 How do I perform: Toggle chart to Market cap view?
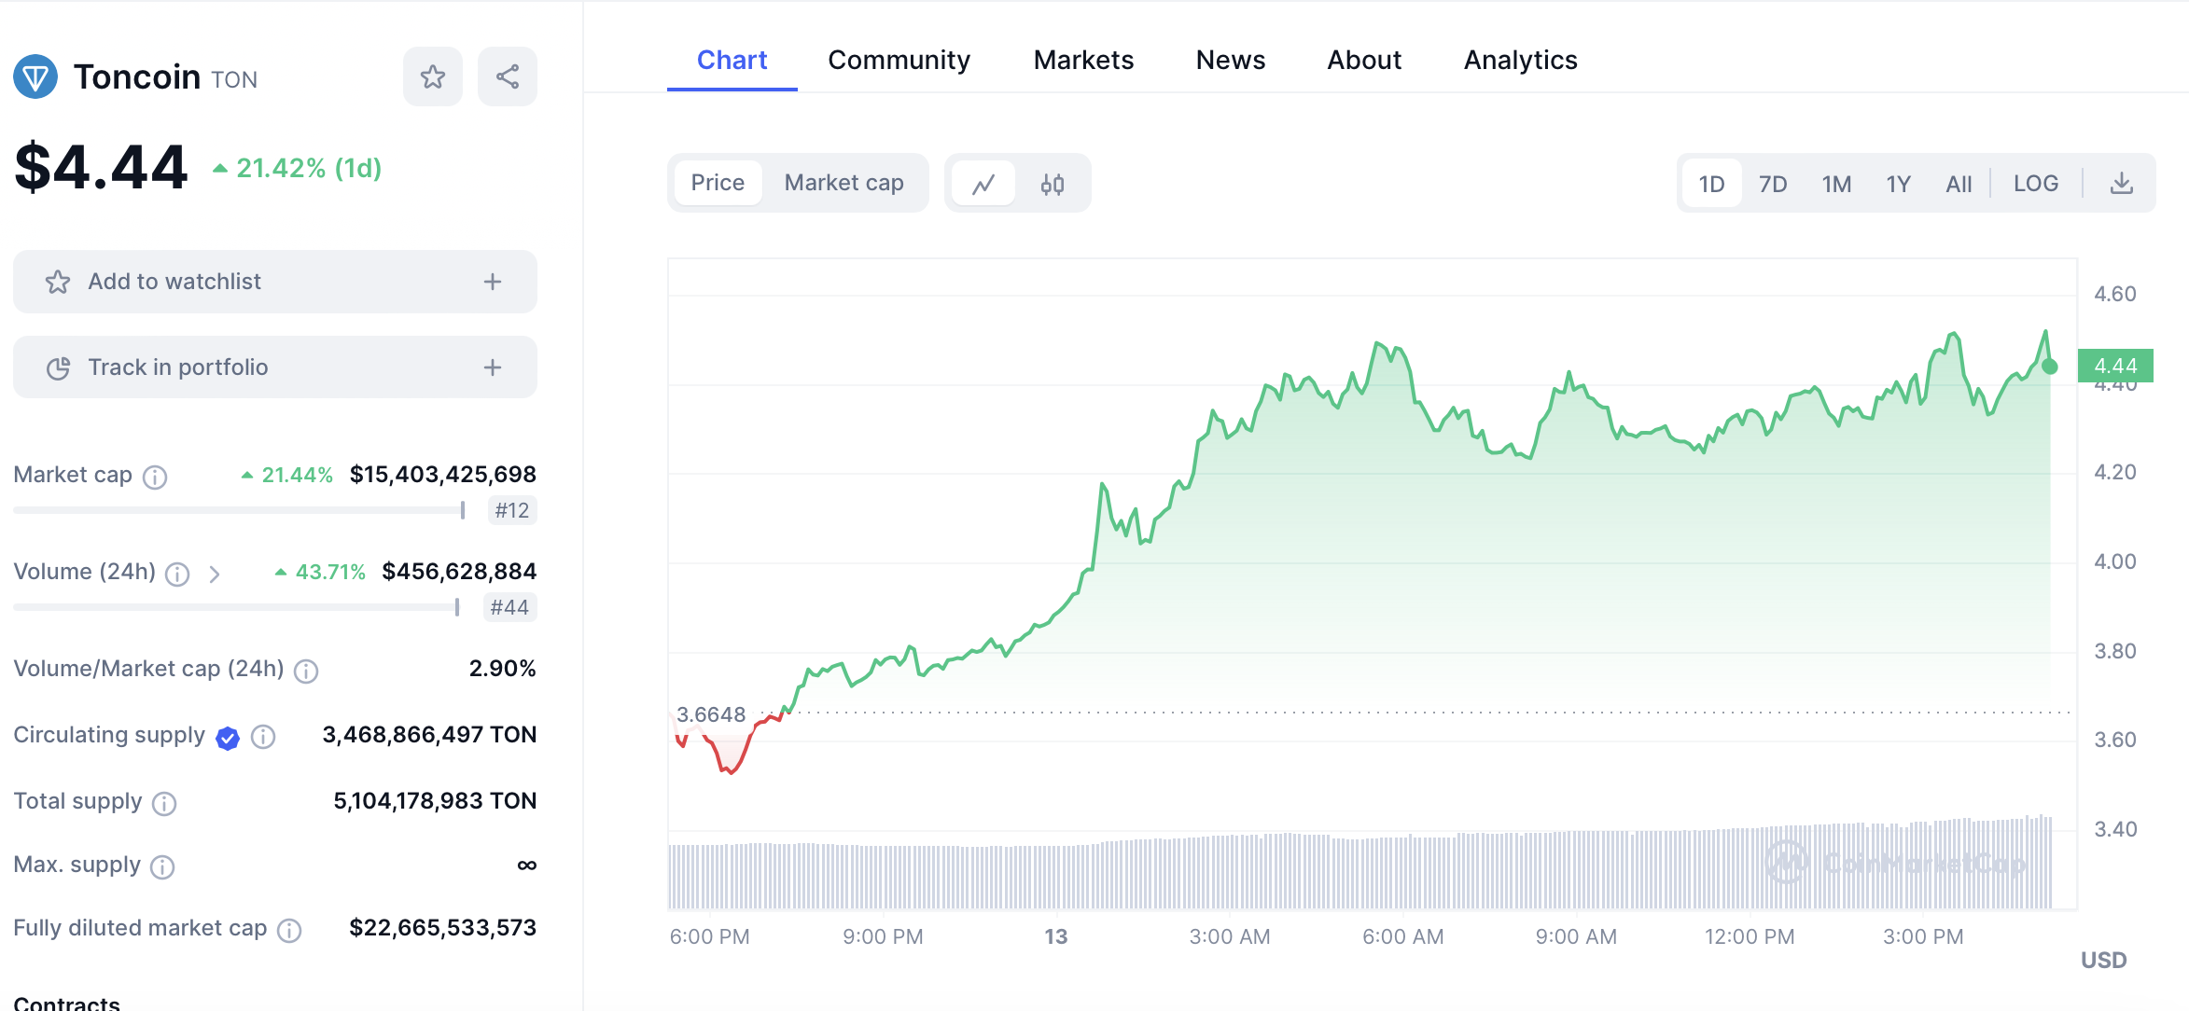(x=844, y=184)
